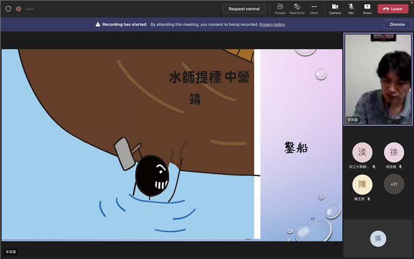Click the shield security icon
The width and height of the screenshot is (414, 259).
pos(8,9)
